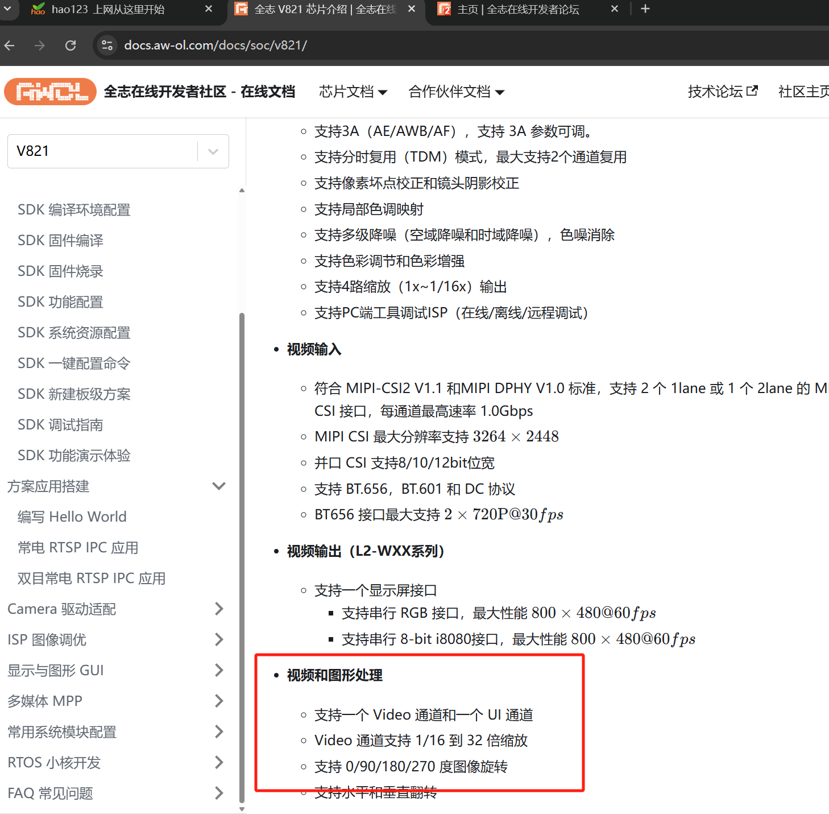This screenshot has height=814, width=829.
Task: Open SDK 固件烧录 page
Action: [x=60, y=271]
